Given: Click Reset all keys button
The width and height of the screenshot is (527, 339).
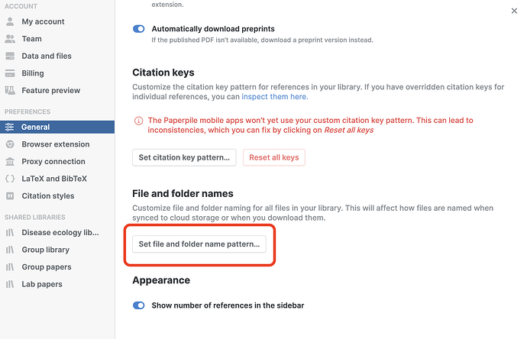Looking at the screenshot, I should tap(274, 157).
